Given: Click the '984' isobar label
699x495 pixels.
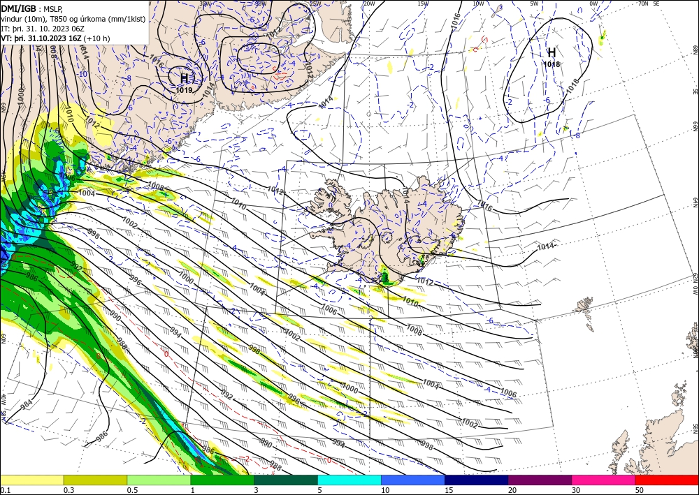Looking at the screenshot, I should coord(27,405).
